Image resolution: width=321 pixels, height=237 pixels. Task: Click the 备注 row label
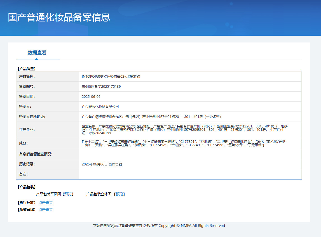(23, 174)
